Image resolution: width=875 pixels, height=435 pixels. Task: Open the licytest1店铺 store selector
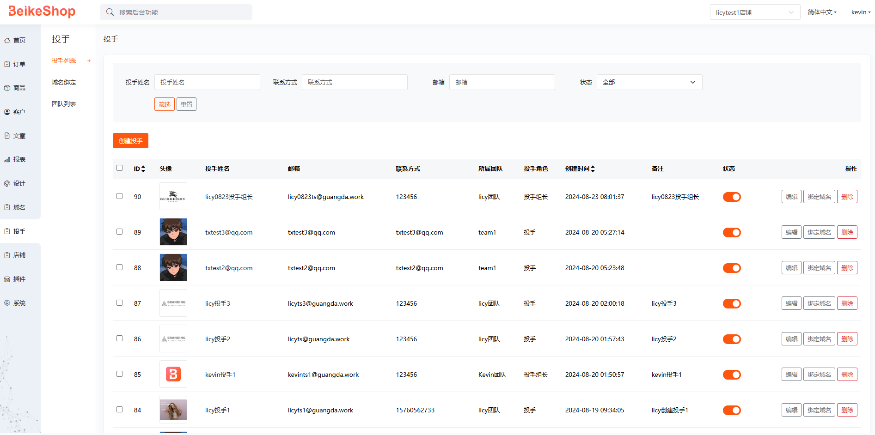click(x=755, y=12)
